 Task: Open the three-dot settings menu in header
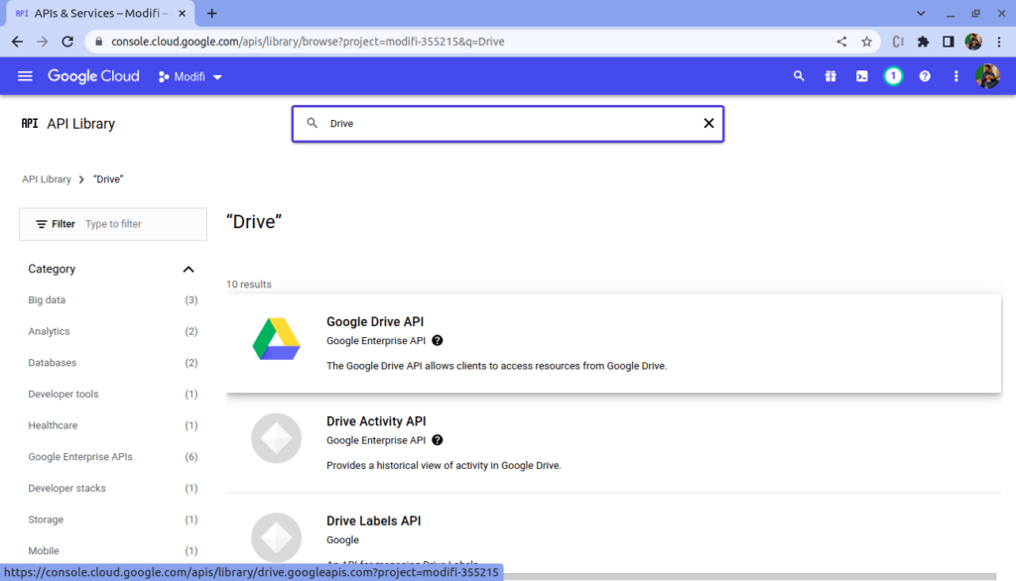click(x=956, y=76)
